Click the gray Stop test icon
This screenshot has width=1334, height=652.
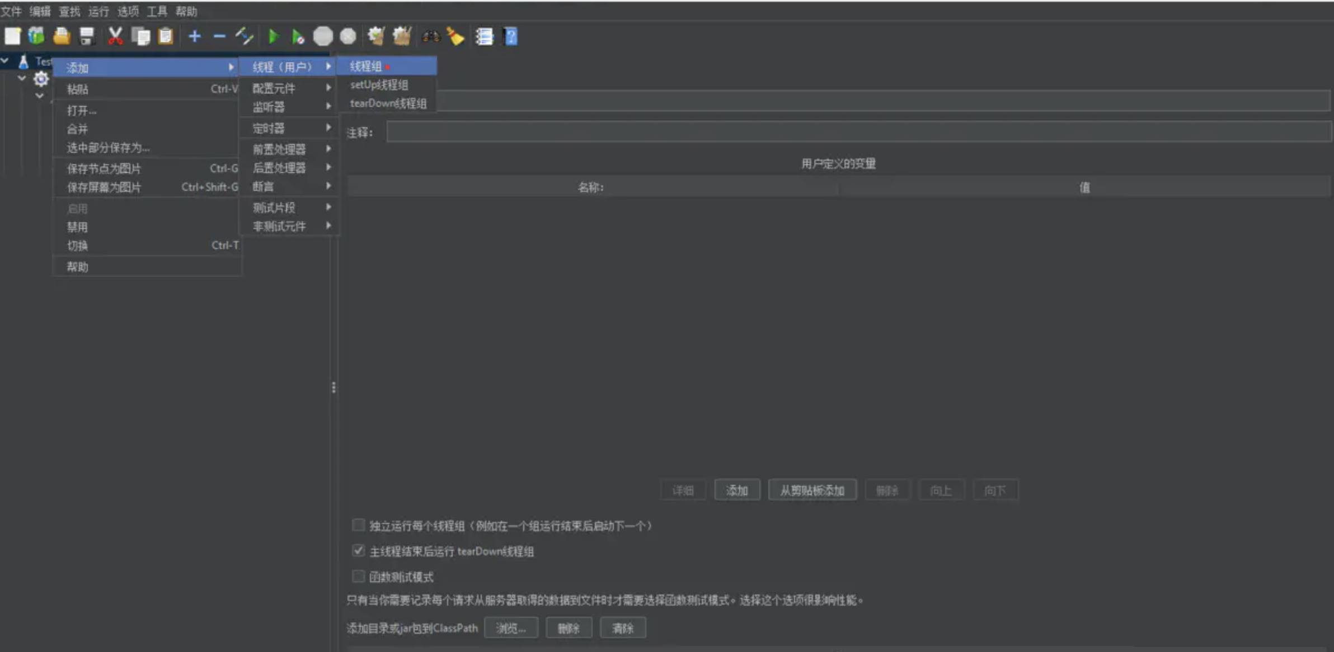(323, 36)
